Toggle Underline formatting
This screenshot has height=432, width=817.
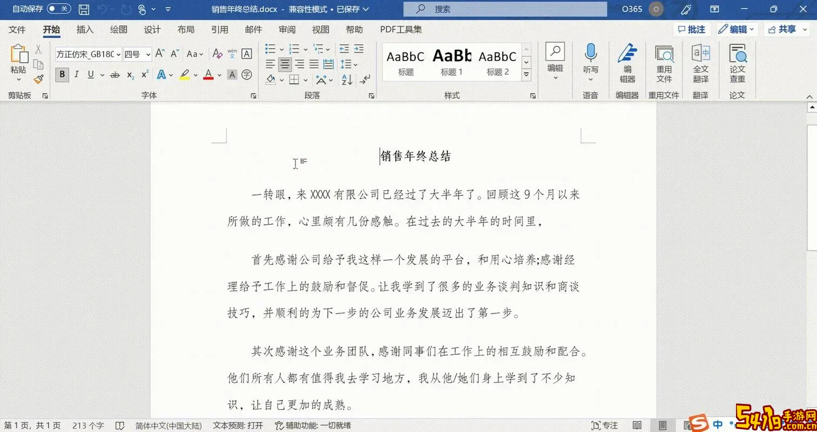[x=90, y=75]
